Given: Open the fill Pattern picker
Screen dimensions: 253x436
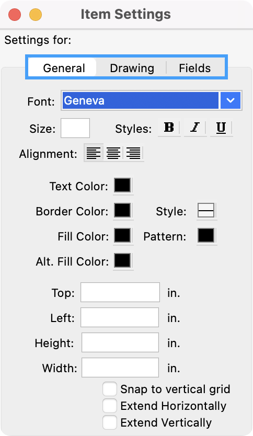Looking at the screenshot, I should pyautogui.click(x=206, y=236).
